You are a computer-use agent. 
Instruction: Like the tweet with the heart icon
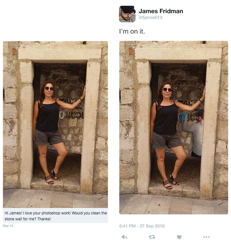[179, 237]
